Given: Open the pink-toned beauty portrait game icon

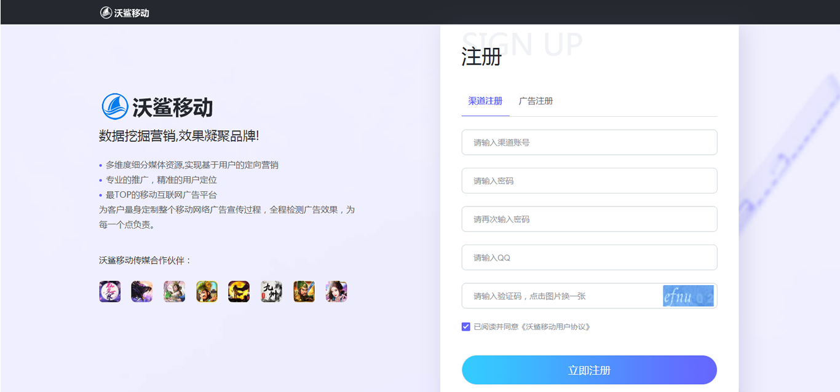Looking at the screenshot, I should tap(336, 291).
